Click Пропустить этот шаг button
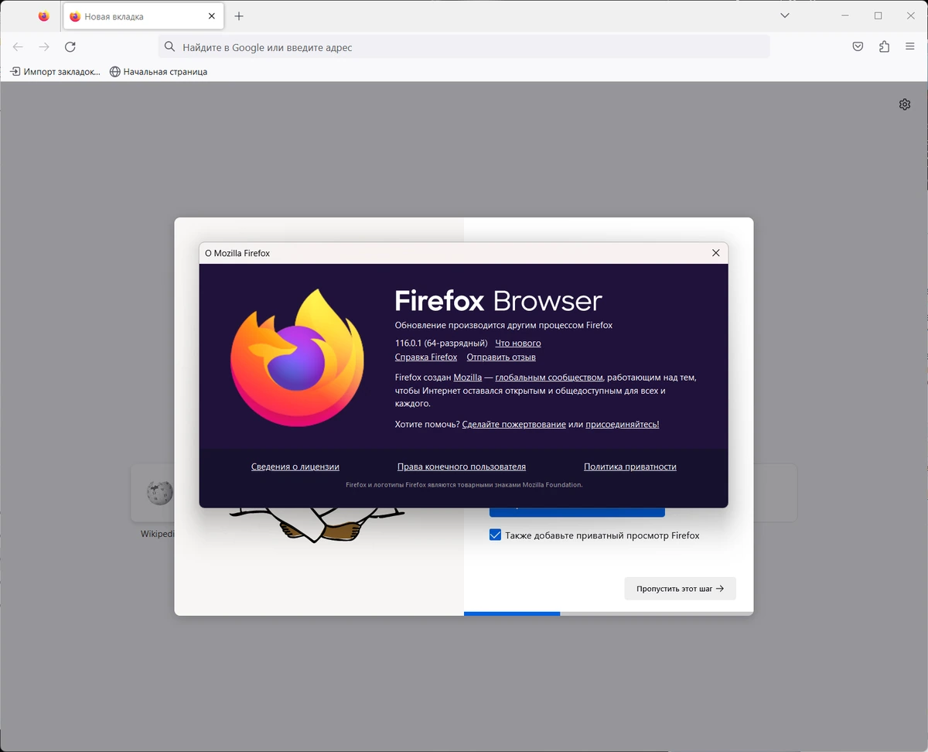 (x=681, y=589)
